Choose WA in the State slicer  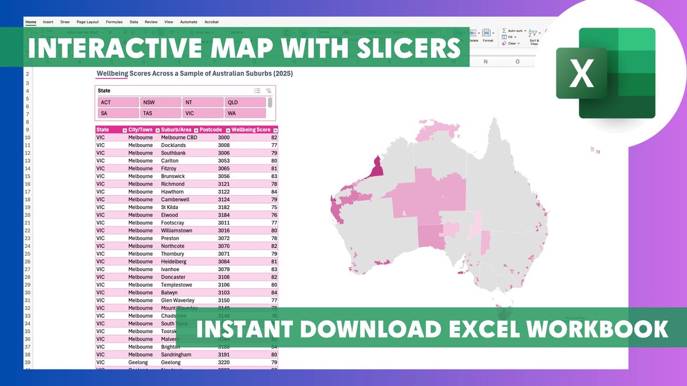[x=245, y=113]
